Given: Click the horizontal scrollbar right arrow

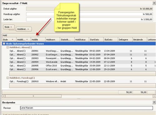Looking at the screenshot, I should click(x=154, y=96).
